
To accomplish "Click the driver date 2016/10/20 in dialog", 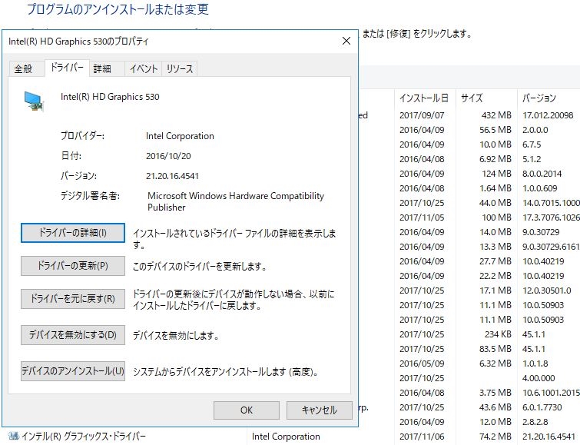I will pyautogui.click(x=168, y=156).
